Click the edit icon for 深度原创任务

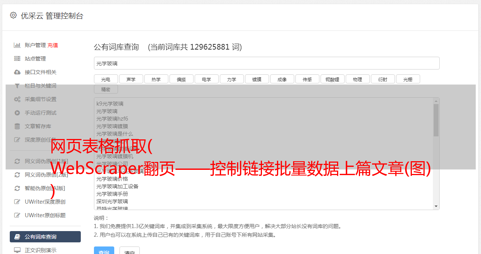pyautogui.click(x=17, y=140)
